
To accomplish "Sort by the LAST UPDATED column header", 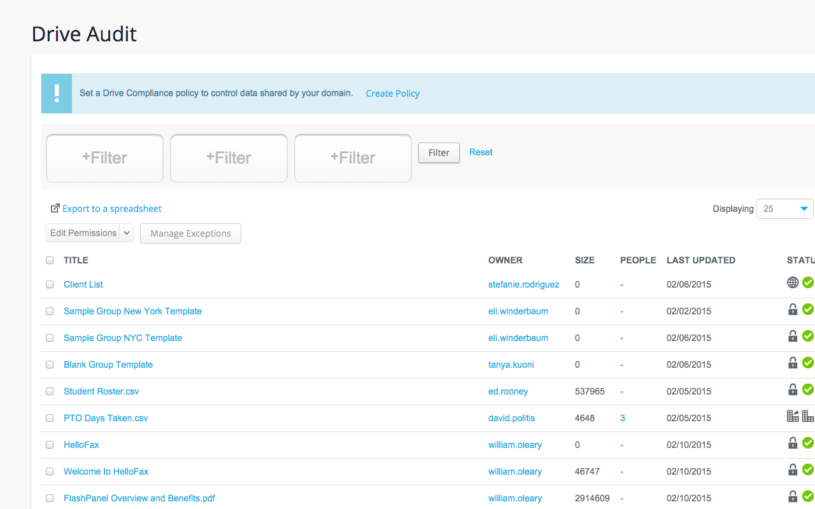I will tap(701, 260).
